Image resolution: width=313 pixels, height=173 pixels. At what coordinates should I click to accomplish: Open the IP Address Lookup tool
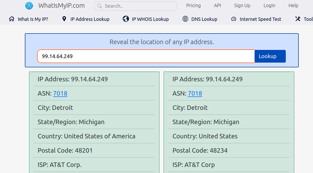tap(90, 19)
